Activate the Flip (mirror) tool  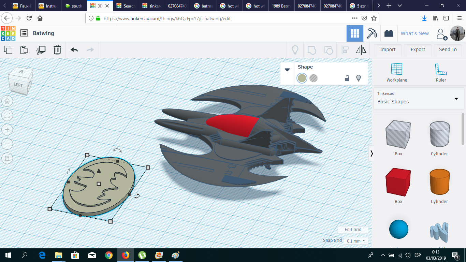(x=361, y=50)
